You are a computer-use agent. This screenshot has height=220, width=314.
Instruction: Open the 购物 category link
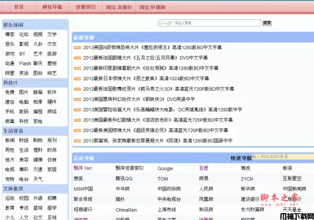point(38,140)
